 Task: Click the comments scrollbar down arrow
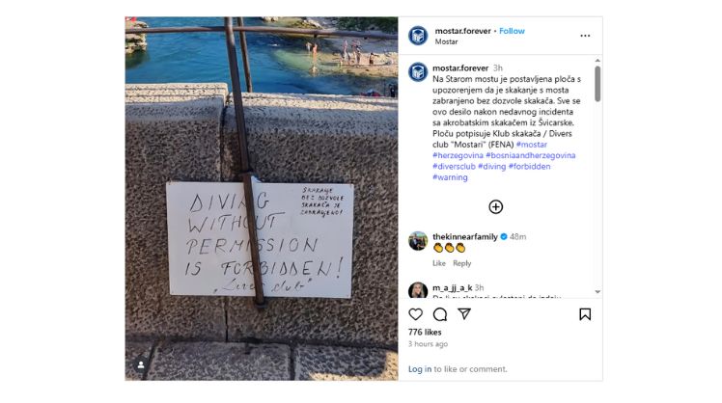tap(597, 292)
